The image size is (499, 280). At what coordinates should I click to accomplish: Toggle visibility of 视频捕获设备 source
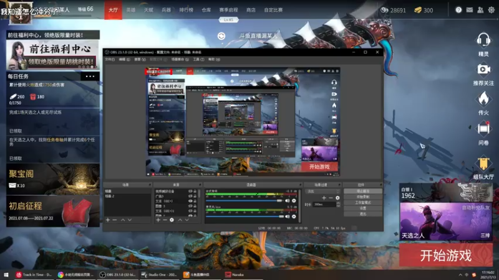pyautogui.click(x=190, y=191)
